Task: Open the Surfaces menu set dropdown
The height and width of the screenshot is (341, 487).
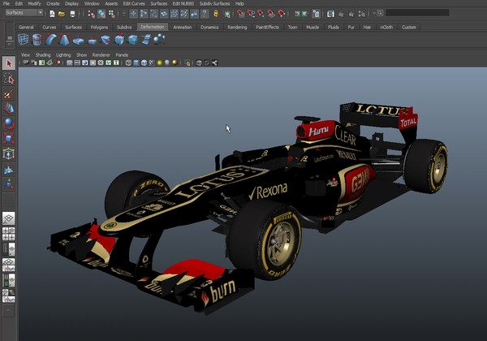Action: click(x=24, y=13)
